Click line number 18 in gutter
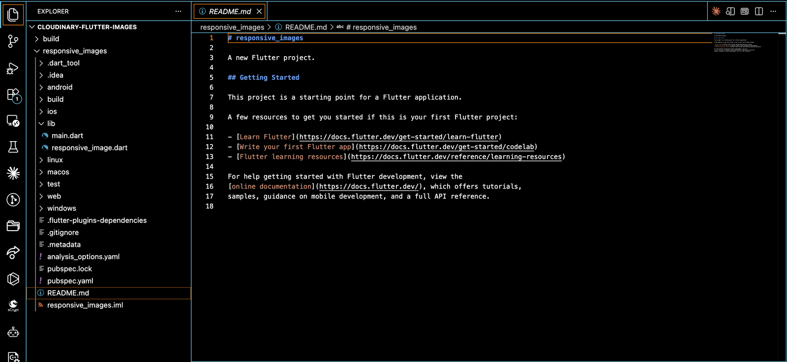 pyautogui.click(x=210, y=207)
